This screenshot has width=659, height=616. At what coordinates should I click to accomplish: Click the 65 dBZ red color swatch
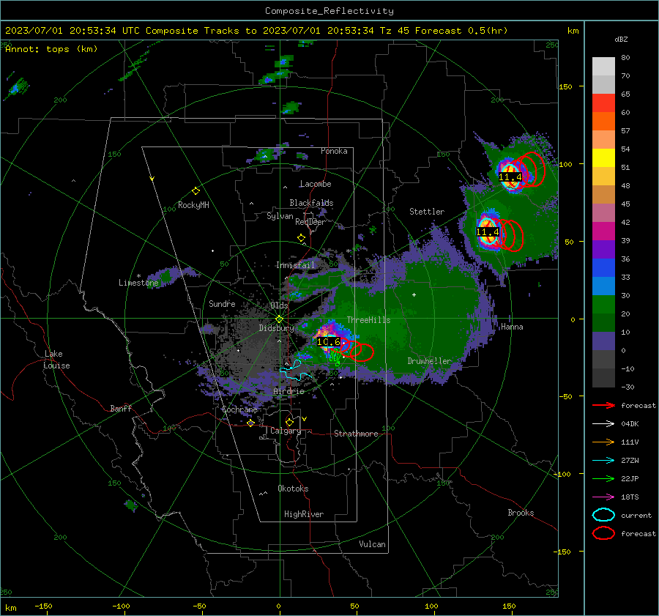pyautogui.click(x=603, y=103)
